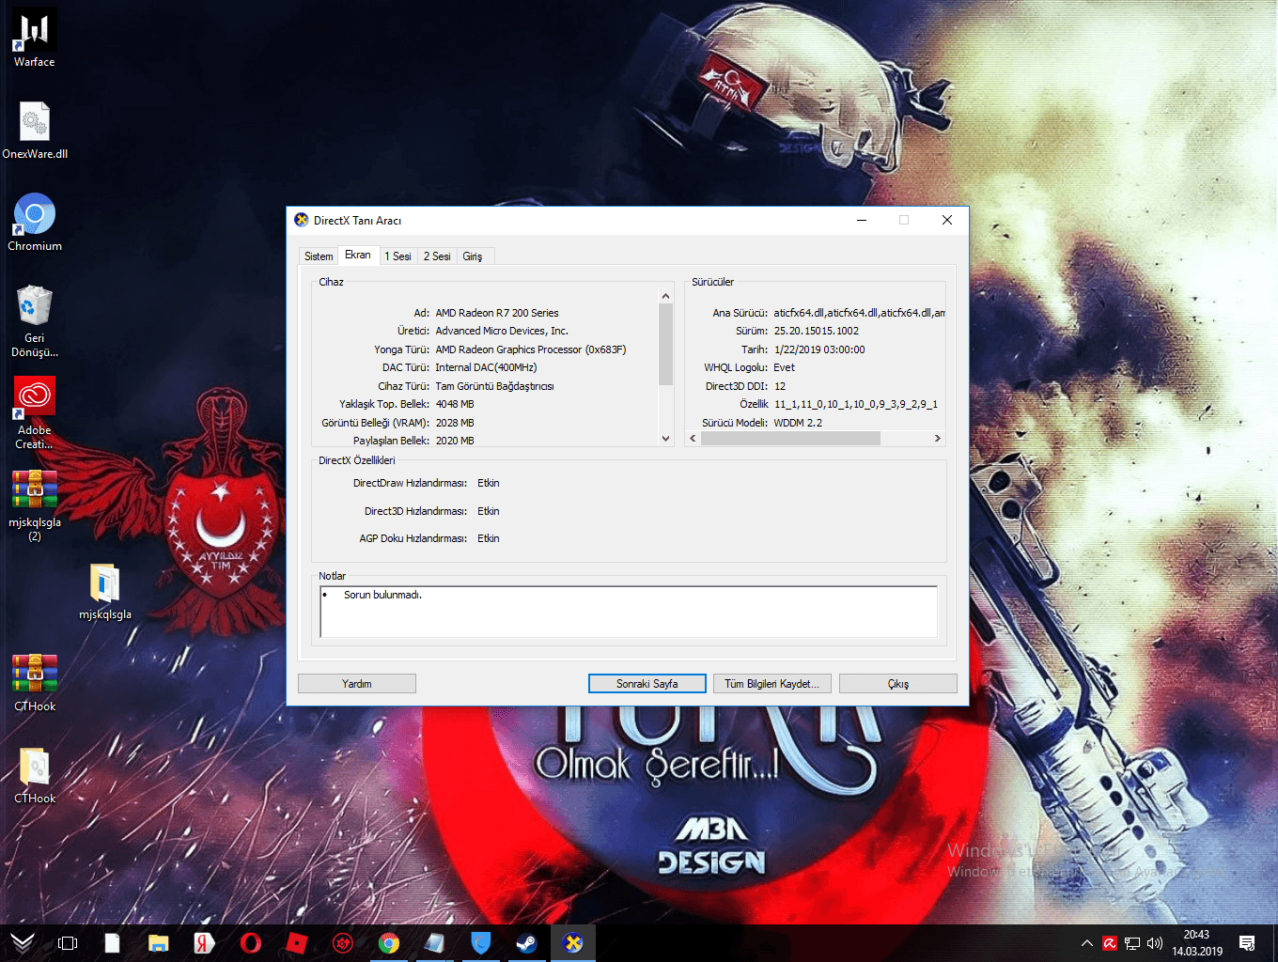Click Tüm Bilgileri Kaydet button

click(x=772, y=684)
